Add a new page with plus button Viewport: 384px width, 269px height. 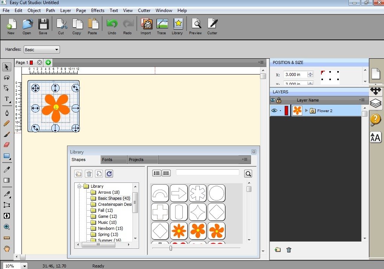click(48, 62)
